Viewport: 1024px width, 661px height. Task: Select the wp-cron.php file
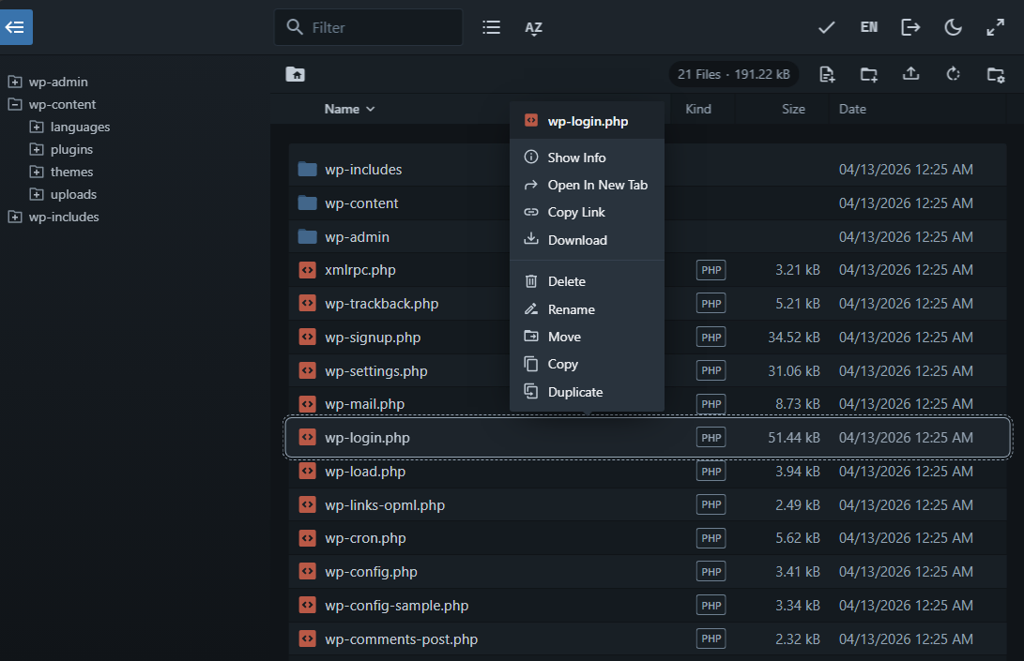[648, 538]
